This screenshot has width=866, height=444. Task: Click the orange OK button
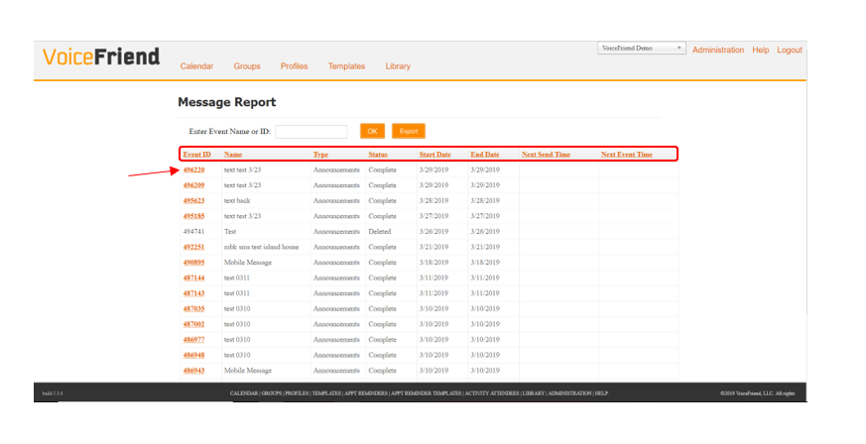coord(372,131)
